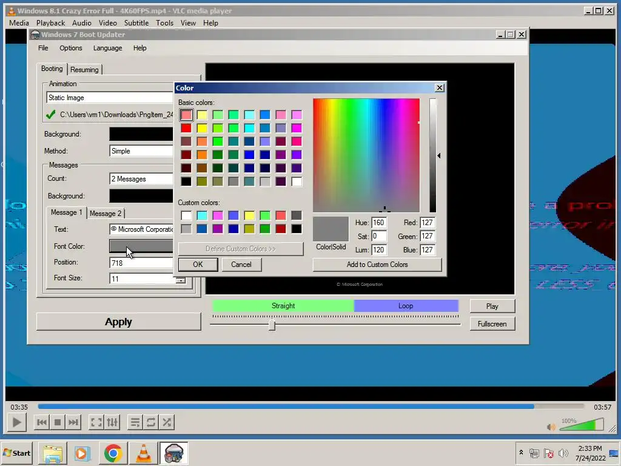Screen dimensions: 621x466
Task: Open the VLC Audio menu
Action: coord(82,23)
